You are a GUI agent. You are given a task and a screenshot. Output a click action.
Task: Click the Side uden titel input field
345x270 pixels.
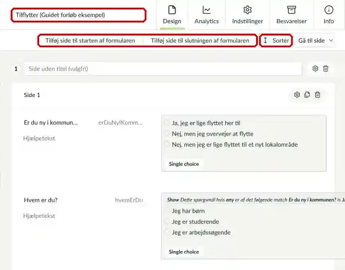tap(163, 69)
